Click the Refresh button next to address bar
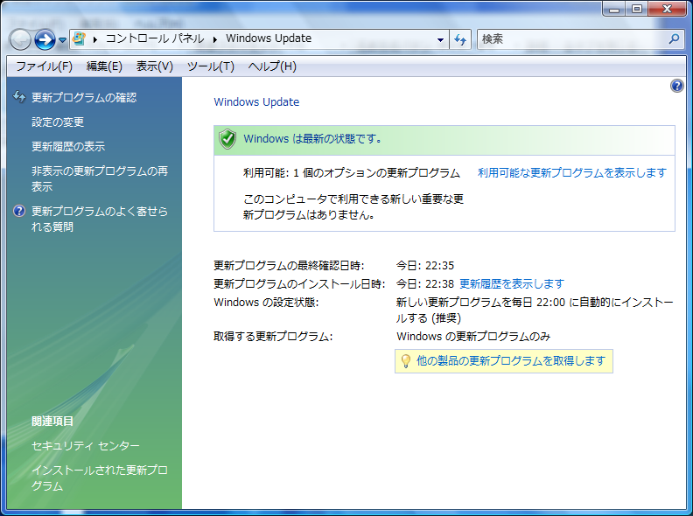This screenshot has height=516, width=693. 460,39
